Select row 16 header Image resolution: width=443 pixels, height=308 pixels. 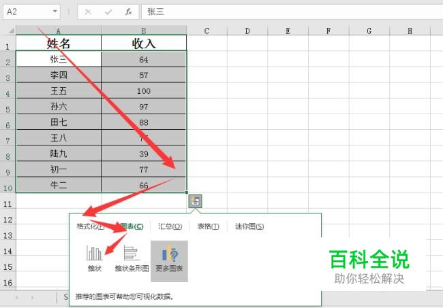coord(8,279)
